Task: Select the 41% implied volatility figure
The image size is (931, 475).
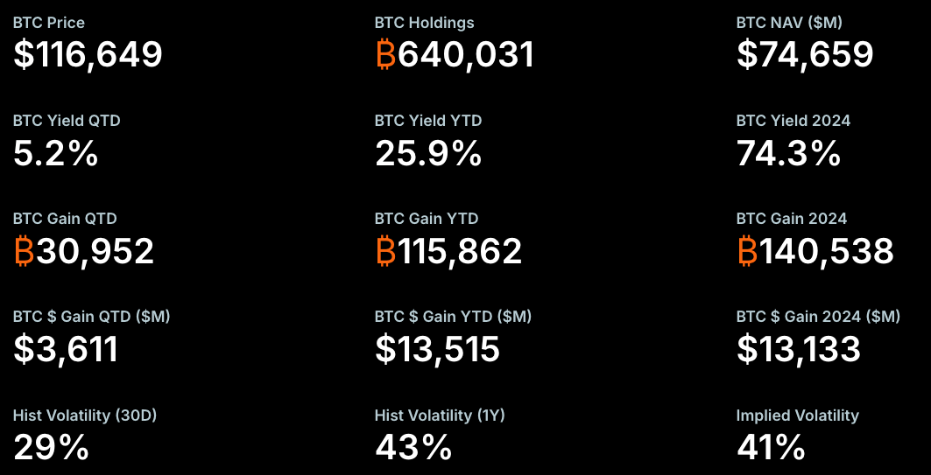Action: coord(771,449)
